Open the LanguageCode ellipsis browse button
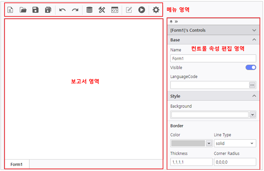Image resolution: width=264 pixels, height=171 pixels. (252, 85)
